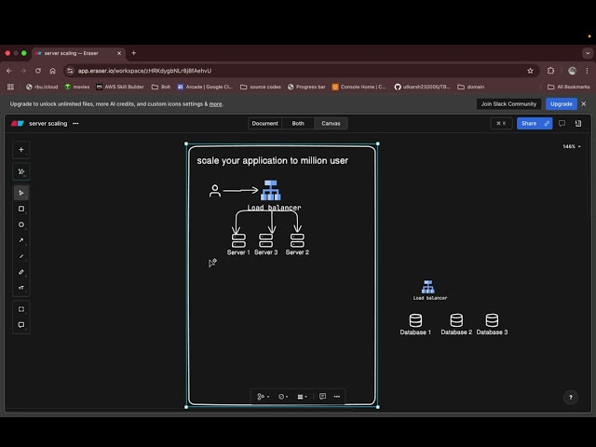Open the All Bookmarks folder
The width and height of the screenshot is (596, 447).
click(x=569, y=87)
